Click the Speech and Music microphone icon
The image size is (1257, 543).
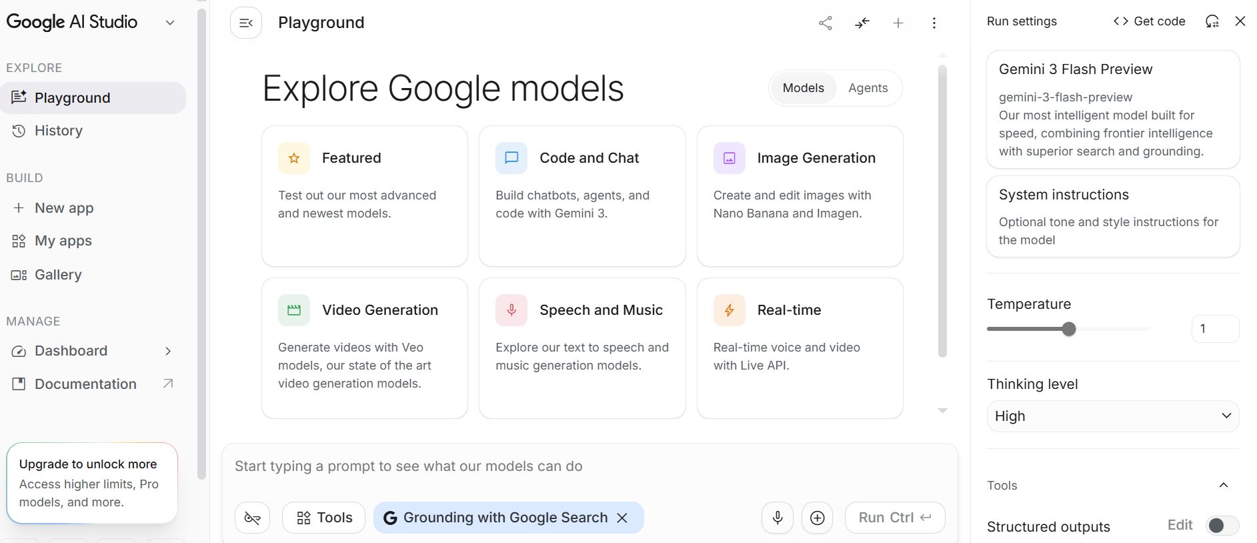pyautogui.click(x=511, y=310)
